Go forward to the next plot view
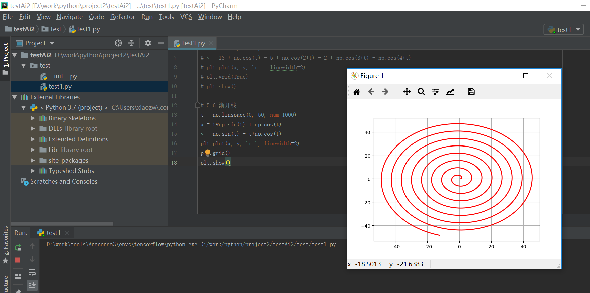Image resolution: width=590 pixels, height=293 pixels. click(x=385, y=92)
